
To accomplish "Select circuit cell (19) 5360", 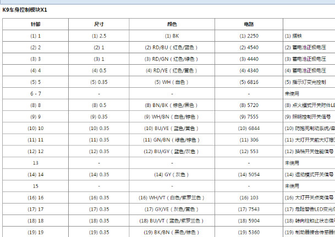I will pos(249,232).
